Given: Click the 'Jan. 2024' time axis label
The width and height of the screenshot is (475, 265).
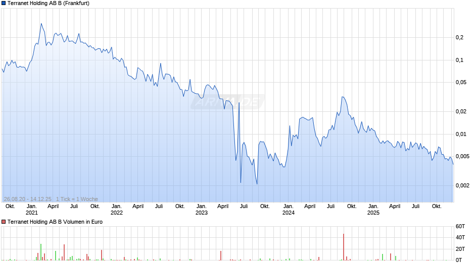Looking at the screenshot, I should point(289,210).
